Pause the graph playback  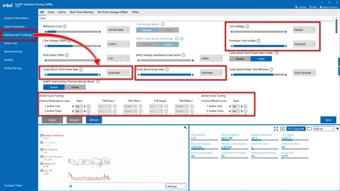point(71,186)
